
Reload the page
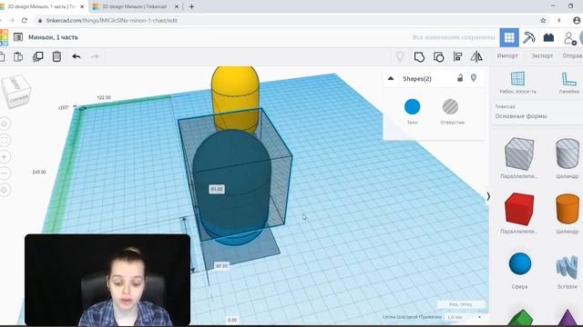click(25, 20)
